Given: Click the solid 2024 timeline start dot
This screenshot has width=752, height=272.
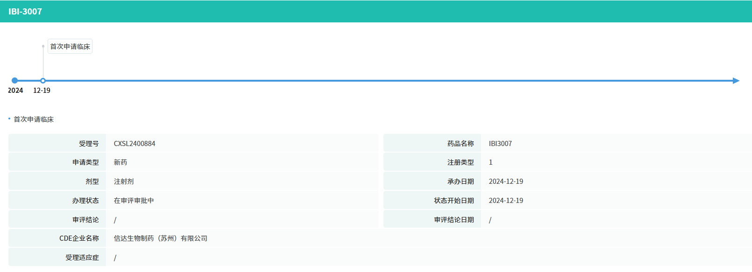Looking at the screenshot, I should [15, 81].
